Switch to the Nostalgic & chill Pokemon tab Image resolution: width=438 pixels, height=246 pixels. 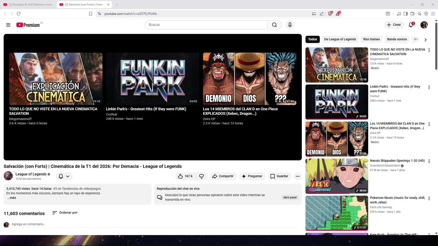(28, 4)
